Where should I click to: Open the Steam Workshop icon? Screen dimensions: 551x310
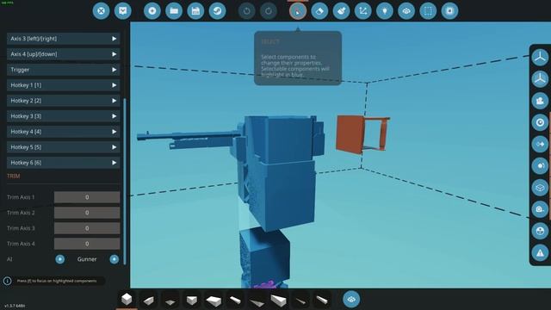218,11
